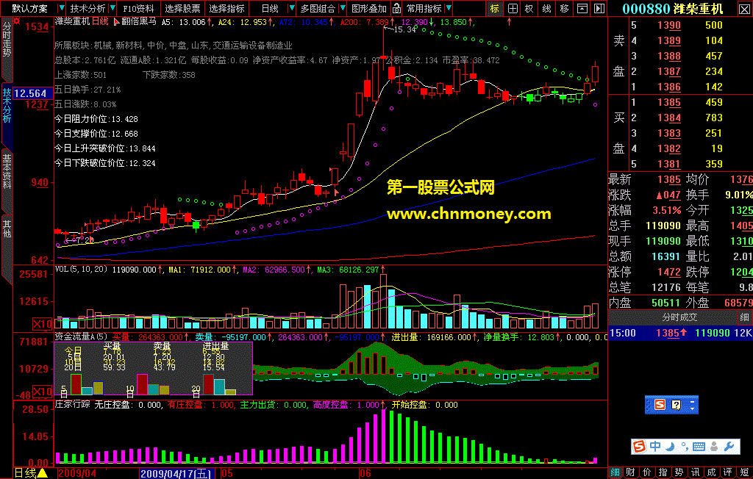Click the padlock icon beside 图形叠加
The image size is (753, 479).
click(x=396, y=8)
